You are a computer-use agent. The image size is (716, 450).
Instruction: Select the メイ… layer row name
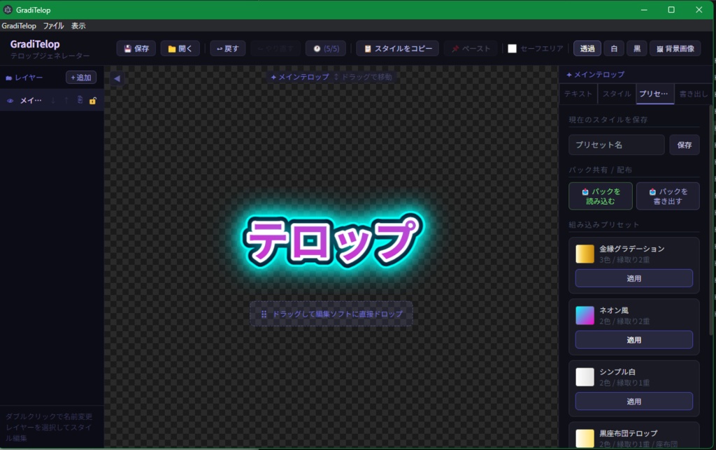(31, 101)
